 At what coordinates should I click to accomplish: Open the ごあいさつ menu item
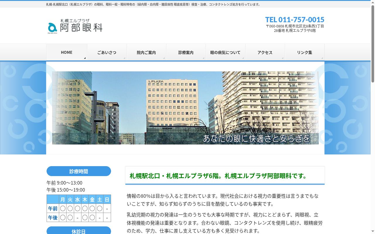tap(107, 52)
